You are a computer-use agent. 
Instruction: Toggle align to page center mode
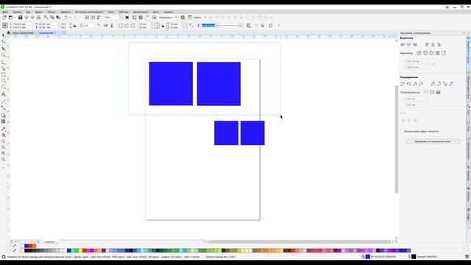432,53
